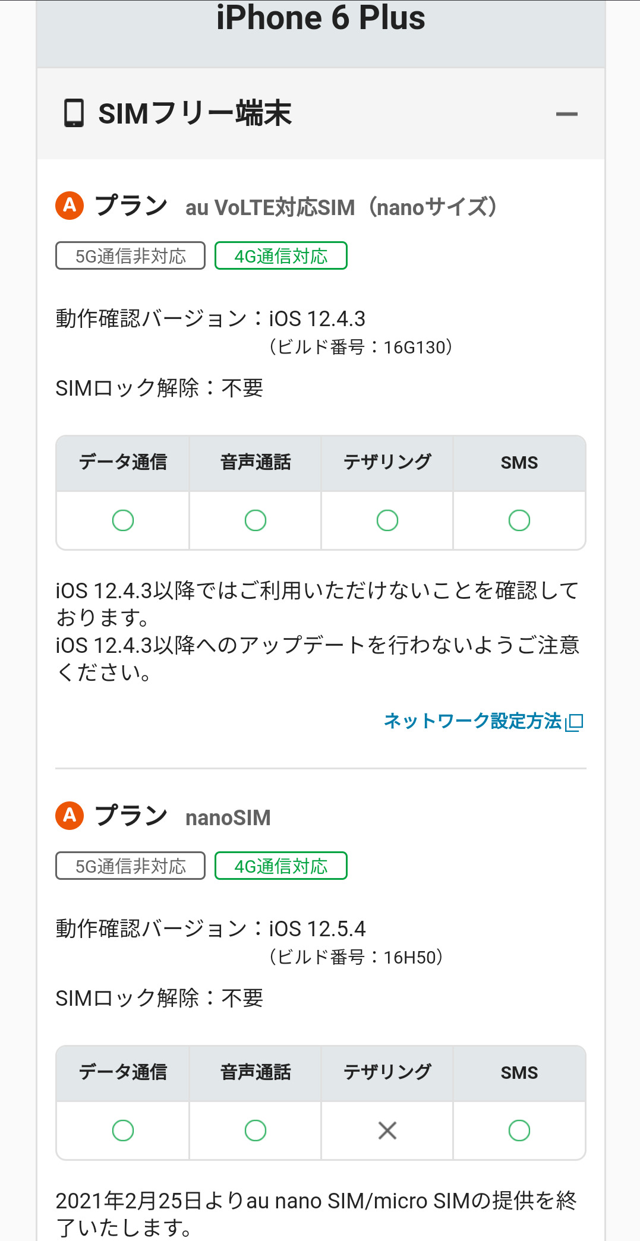The image size is (640, 1241).
Task: Click the phone icon beside SIMフリー端末
Action: point(74,113)
